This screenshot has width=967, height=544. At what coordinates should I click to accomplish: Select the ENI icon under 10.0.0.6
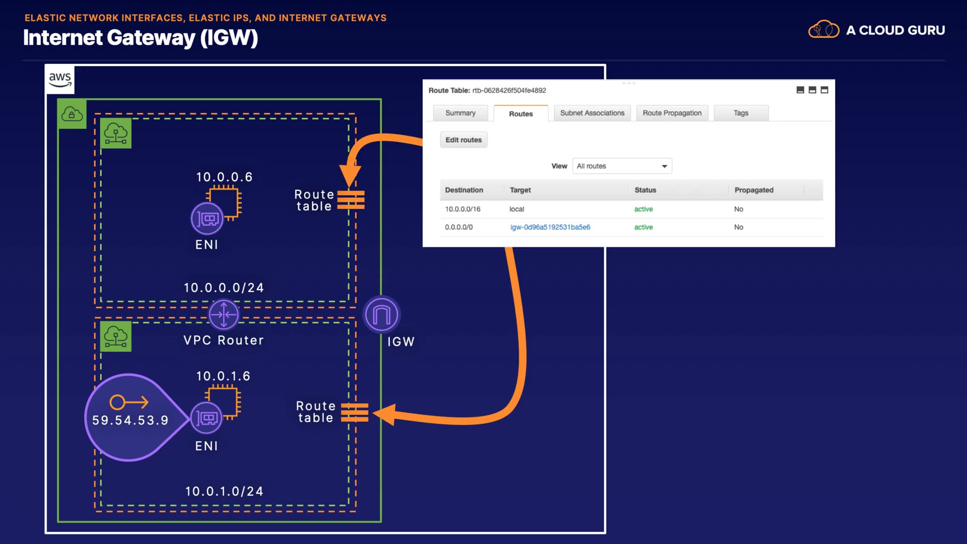(x=207, y=219)
